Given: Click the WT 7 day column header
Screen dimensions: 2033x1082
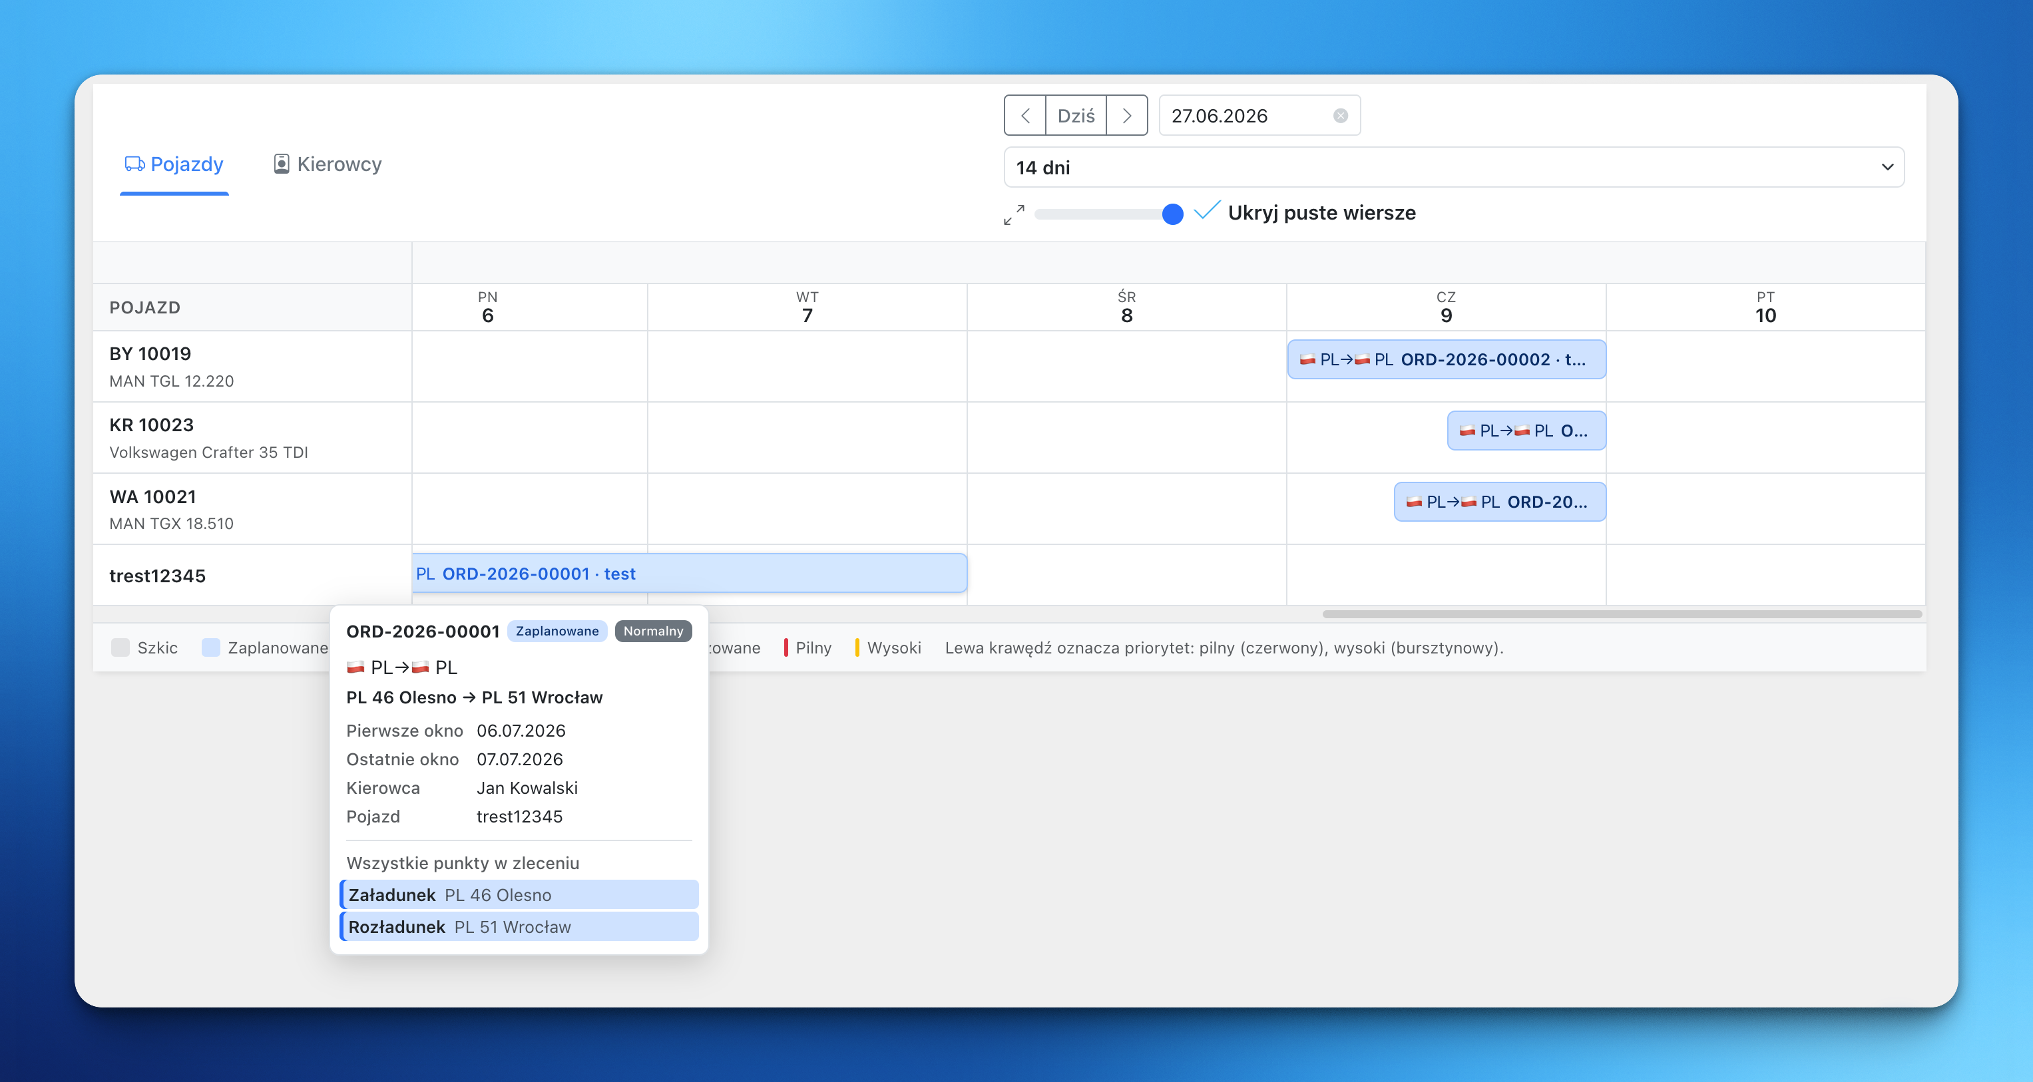Looking at the screenshot, I should 807,307.
